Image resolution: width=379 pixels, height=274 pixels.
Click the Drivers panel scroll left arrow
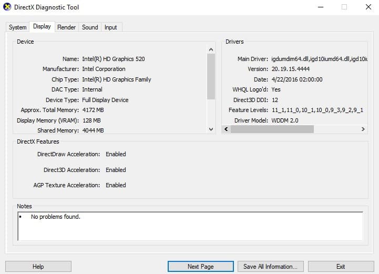tap(226, 129)
